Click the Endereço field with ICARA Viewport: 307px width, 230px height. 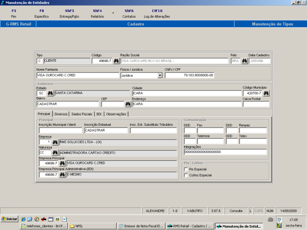[187, 104]
